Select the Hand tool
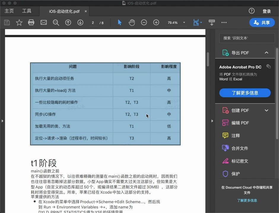279x213 pixels. coord(132,22)
